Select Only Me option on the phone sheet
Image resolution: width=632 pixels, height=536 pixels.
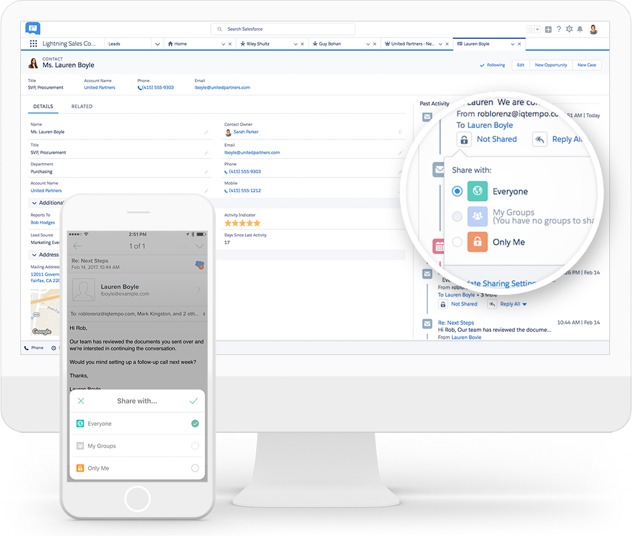[138, 468]
